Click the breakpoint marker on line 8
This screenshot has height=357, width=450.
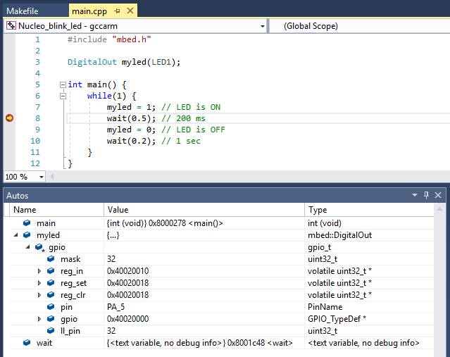pos(8,118)
